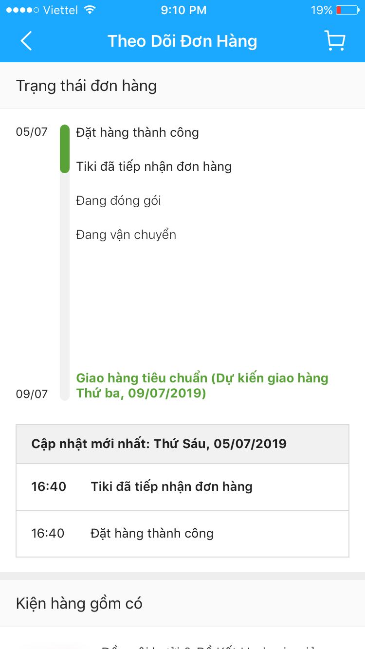Select the 16:40 'Tiki đã tiếp nhận đơn hàng' row
Viewport: 365px width, 649px height.
(182, 487)
